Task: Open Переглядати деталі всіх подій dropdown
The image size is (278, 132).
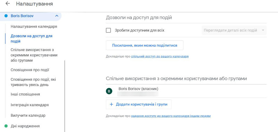Action: [x=234, y=30]
